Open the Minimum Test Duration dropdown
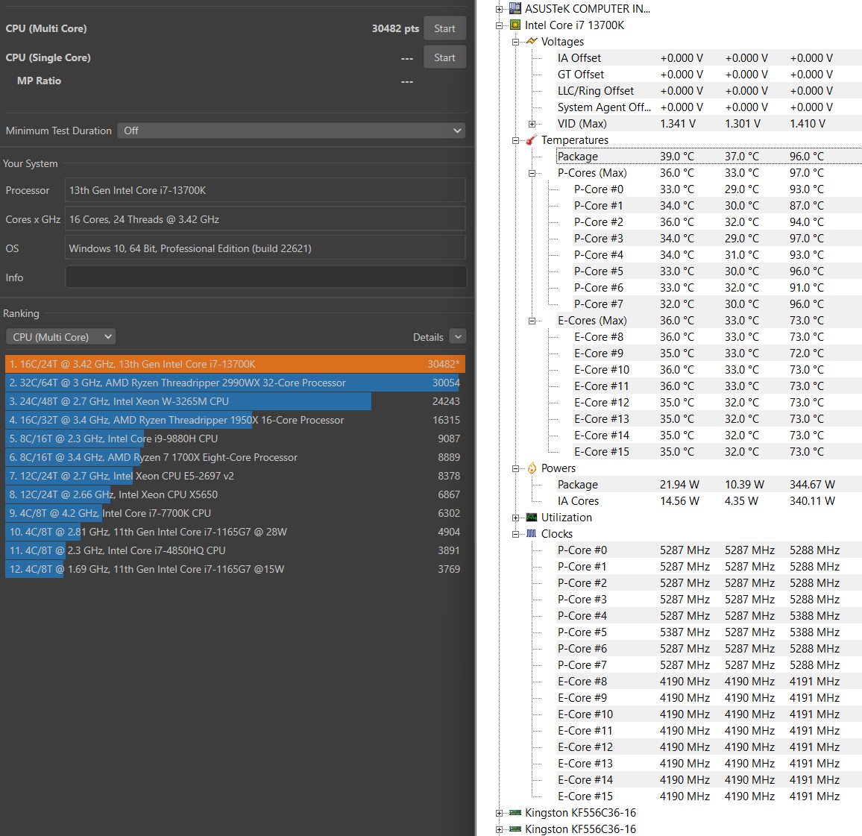Image resolution: width=862 pixels, height=836 pixels. [x=291, y=131]
